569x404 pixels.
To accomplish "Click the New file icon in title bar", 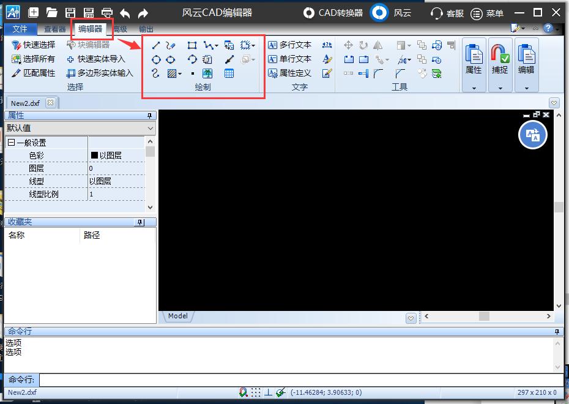I will [34, 13].
